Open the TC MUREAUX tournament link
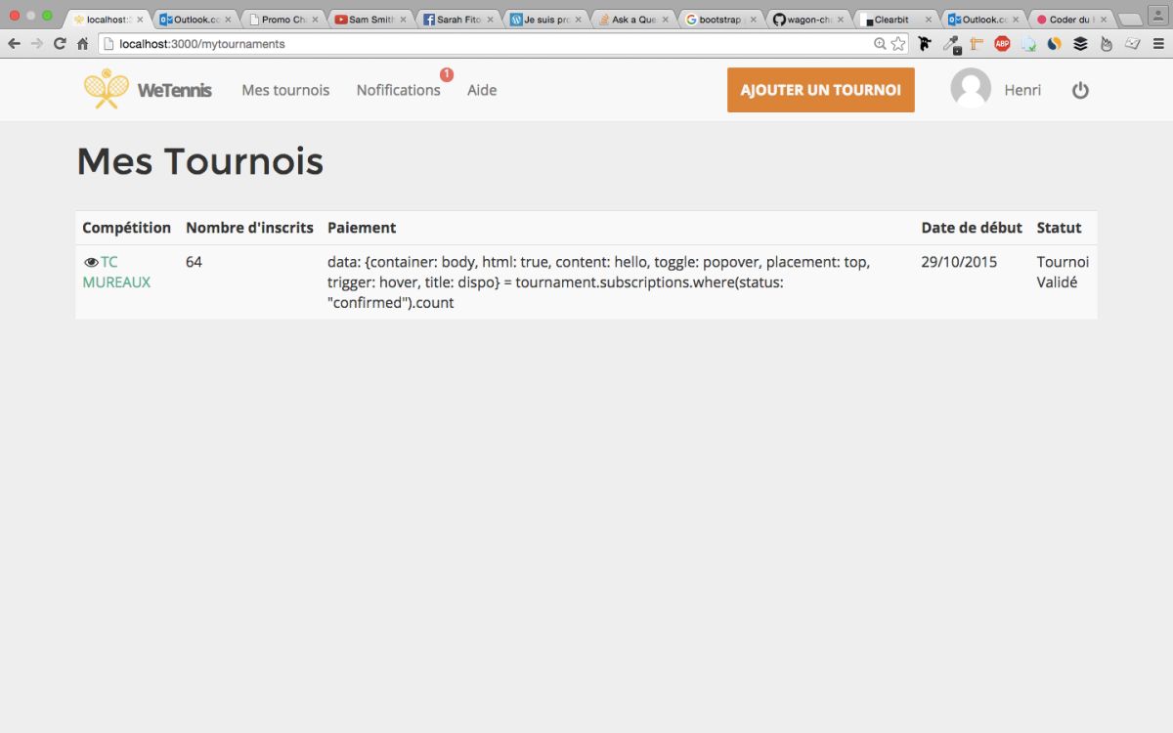 tap(116, 272)
